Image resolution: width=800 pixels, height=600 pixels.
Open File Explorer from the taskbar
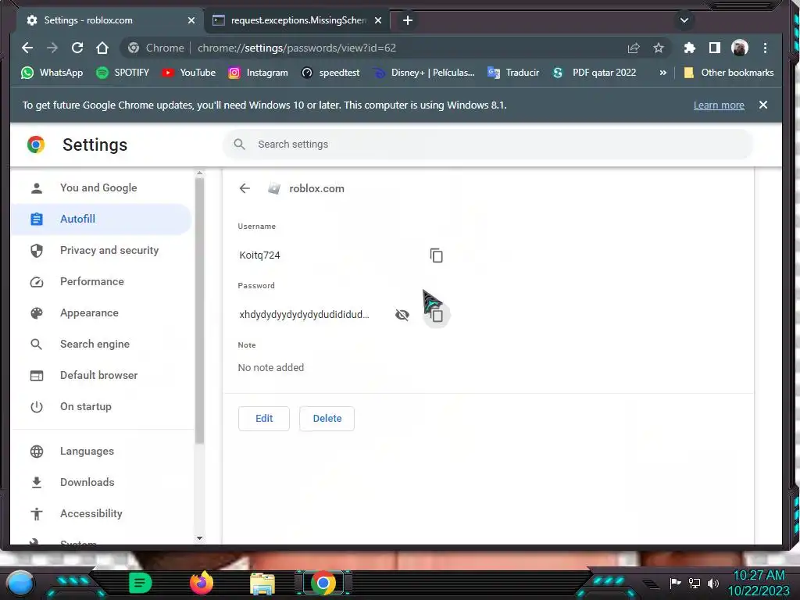pos(262,584)
